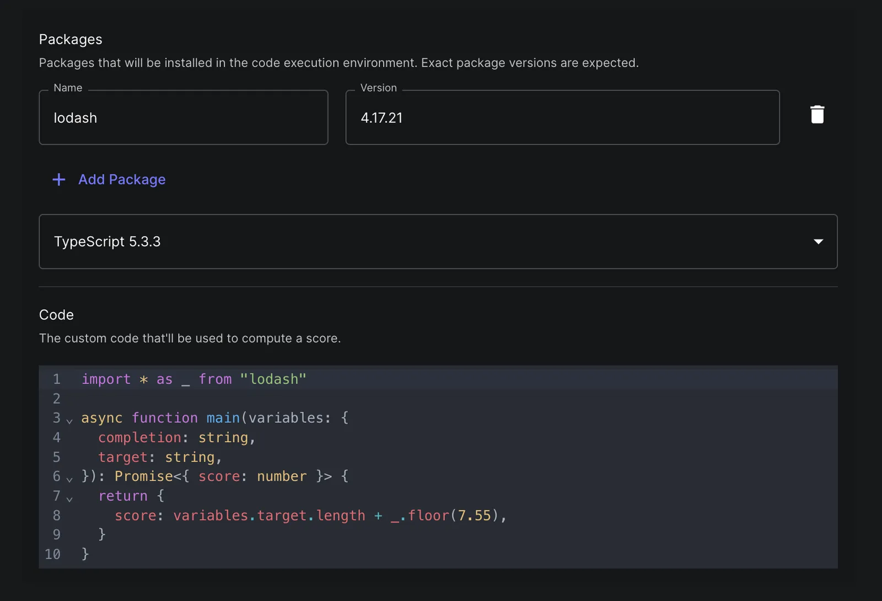Focus the package Name field containing lodash

coord(184,117)
